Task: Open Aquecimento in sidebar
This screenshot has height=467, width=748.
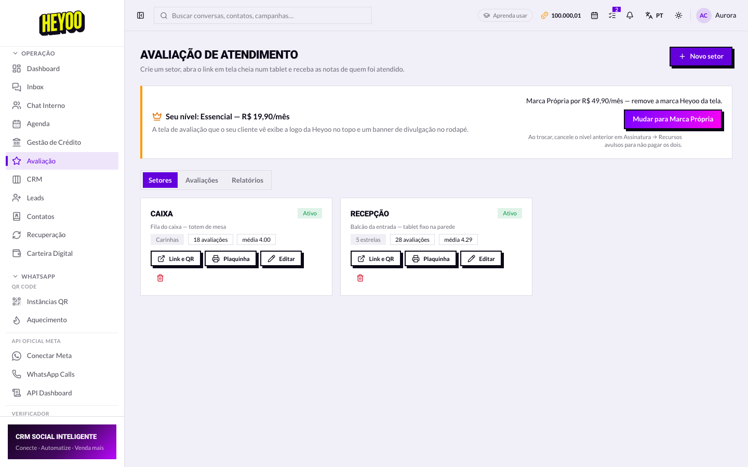Action: (62, 320)
